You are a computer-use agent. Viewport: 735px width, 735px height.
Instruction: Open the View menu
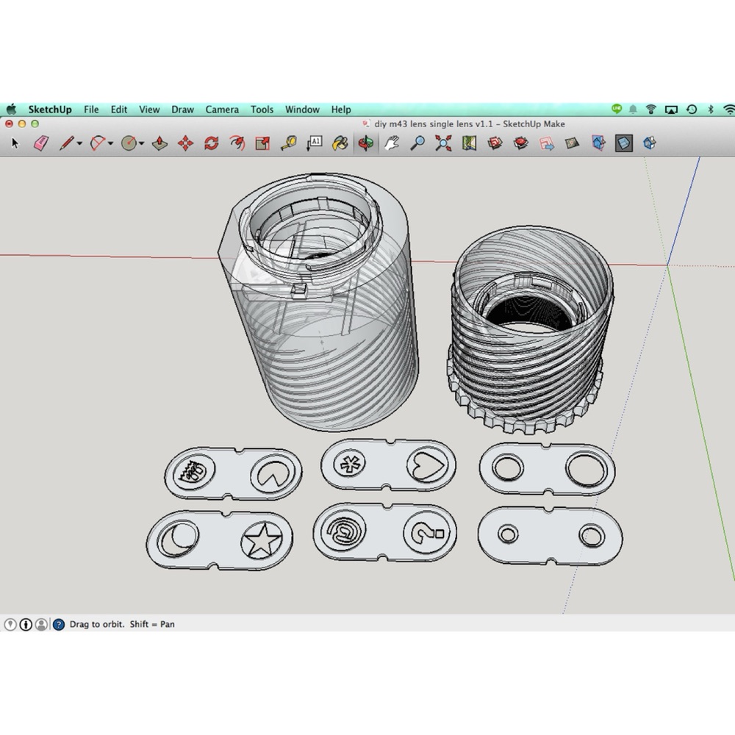(149, 110)
